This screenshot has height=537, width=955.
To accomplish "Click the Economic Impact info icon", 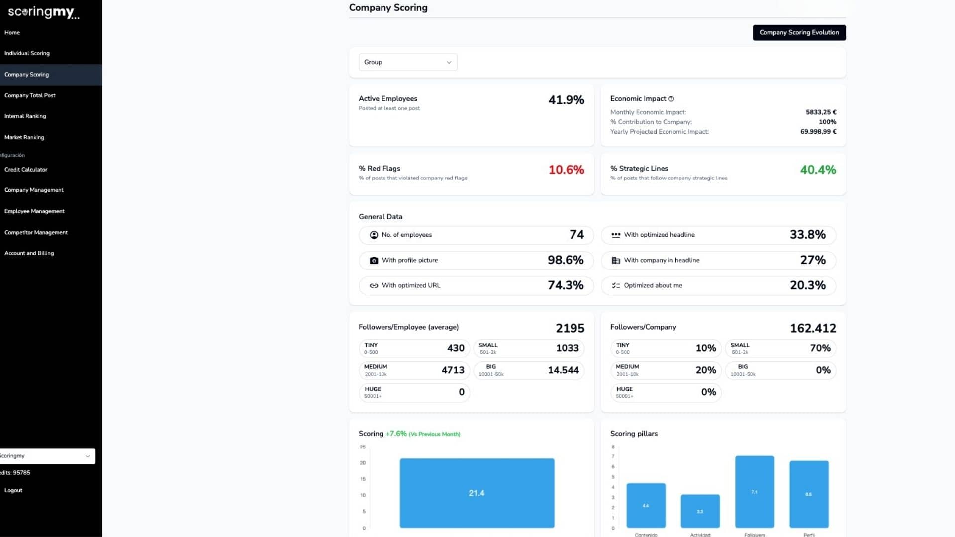I will [671, 99].
